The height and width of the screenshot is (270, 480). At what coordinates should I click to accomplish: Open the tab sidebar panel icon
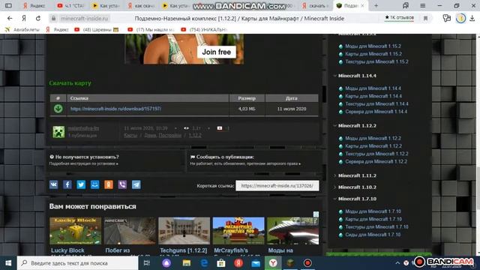click(8, 5)
